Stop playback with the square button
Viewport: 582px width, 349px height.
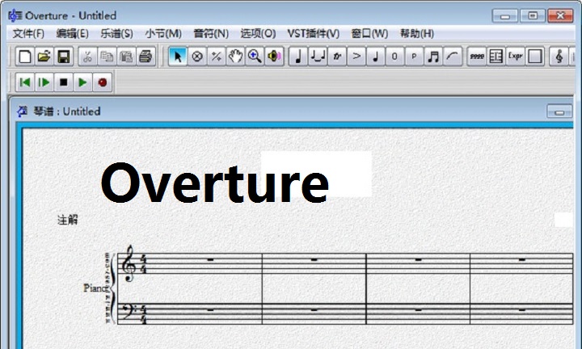(64, 82)
